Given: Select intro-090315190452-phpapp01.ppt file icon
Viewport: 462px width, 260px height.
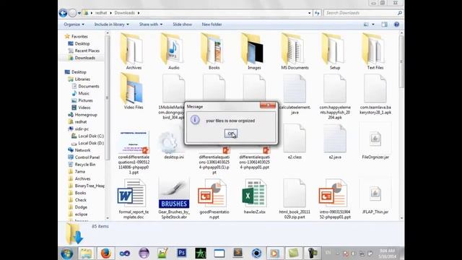Looking at the screenshot, I should point(334,194).
